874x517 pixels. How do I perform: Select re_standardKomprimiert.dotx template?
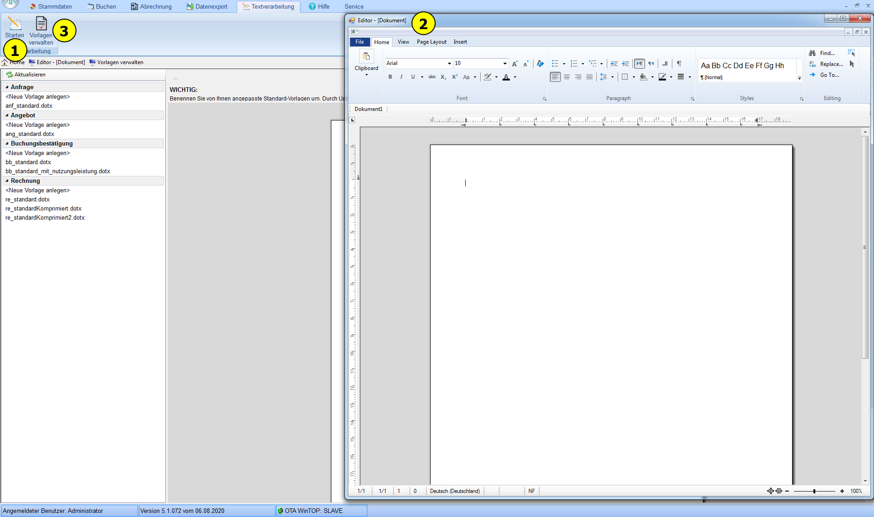(x=44, y=209)
